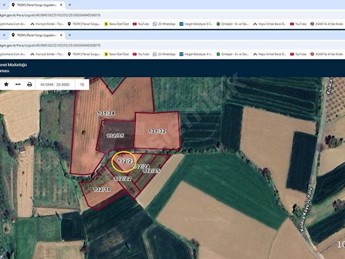The image size is (345, 259).
Task: Open YouTube bookmark beside WhatsApp in upper bar
Action: [x=141, y=24]
